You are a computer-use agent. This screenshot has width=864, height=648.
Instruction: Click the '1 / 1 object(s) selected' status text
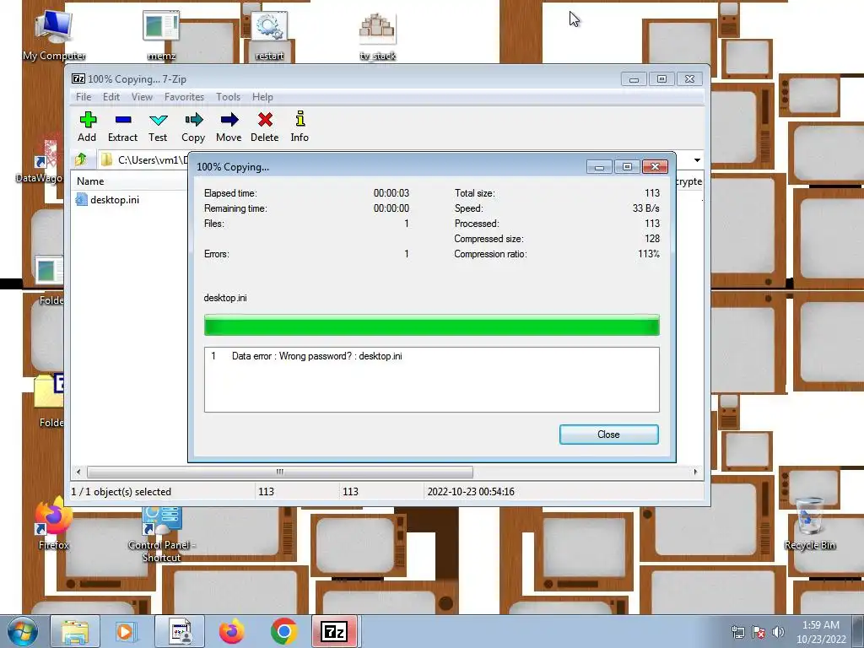pyautogui.click(x=121, y=492)
